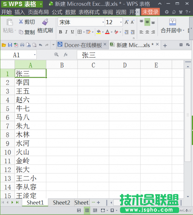The width and height of the screenshot is (193, 215).
Task: Click the 未登录 (Not logged in) button
Action: pyautogui.click(x=151, y=12)
